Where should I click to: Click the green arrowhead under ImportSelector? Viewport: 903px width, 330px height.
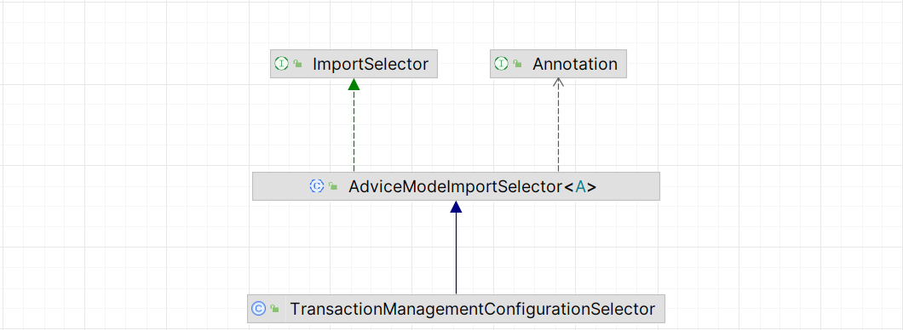(354, 84)
